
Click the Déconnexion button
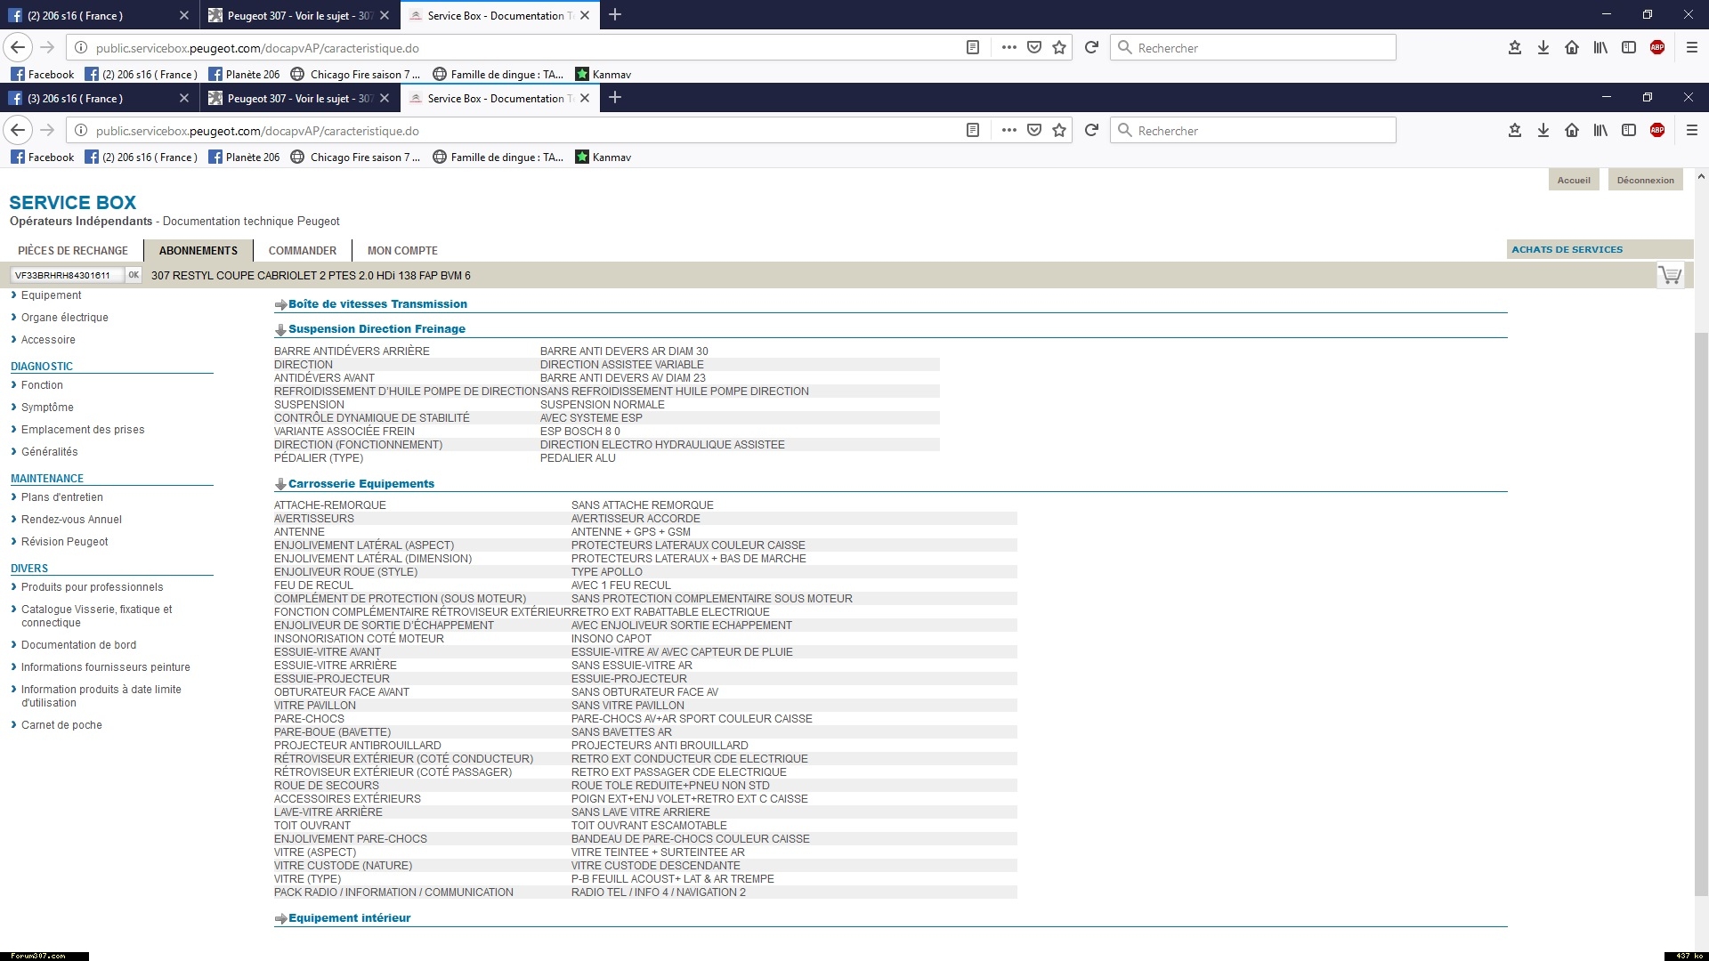tap(1645, 181)
